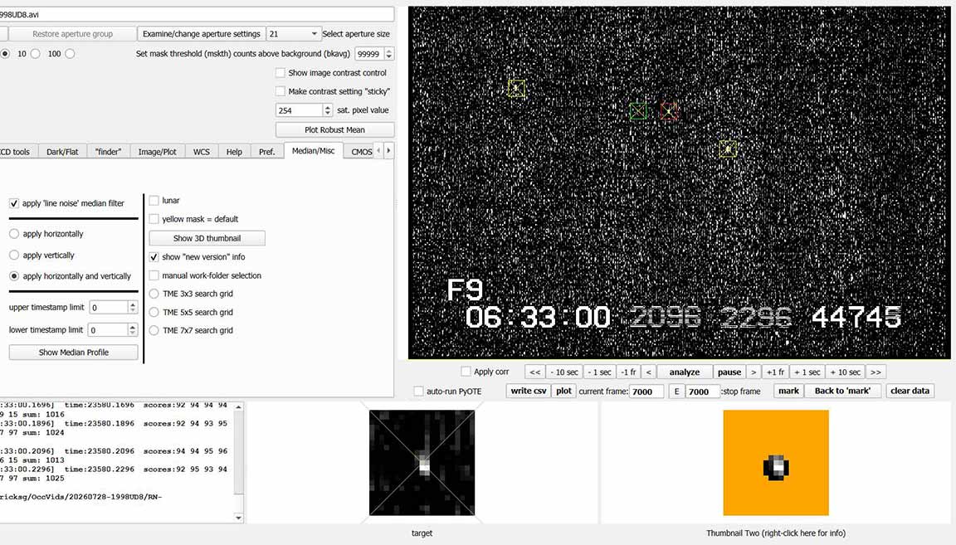
Task: Click the mark button
Action: 788,391
